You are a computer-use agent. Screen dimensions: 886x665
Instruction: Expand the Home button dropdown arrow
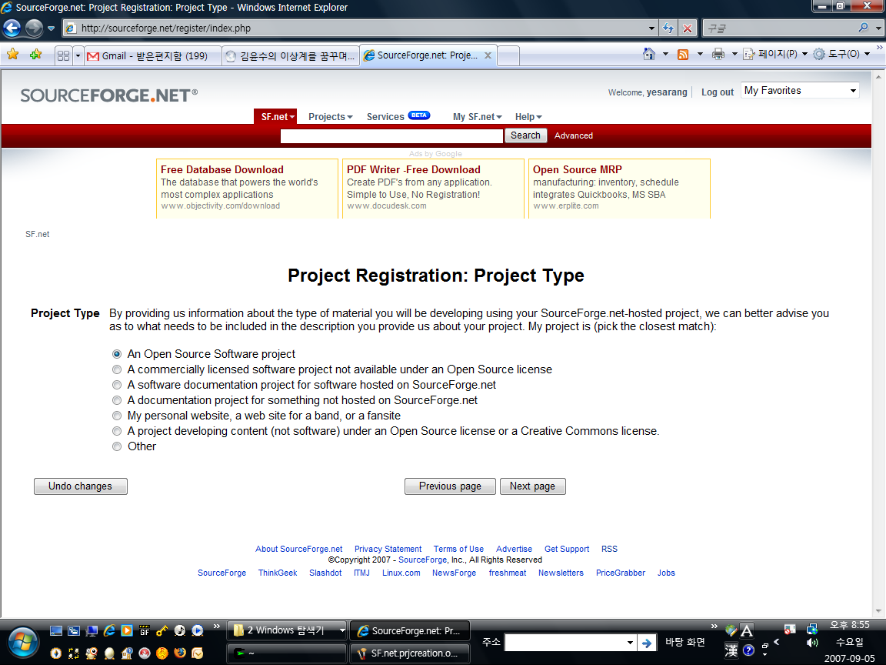click(665, 55)
